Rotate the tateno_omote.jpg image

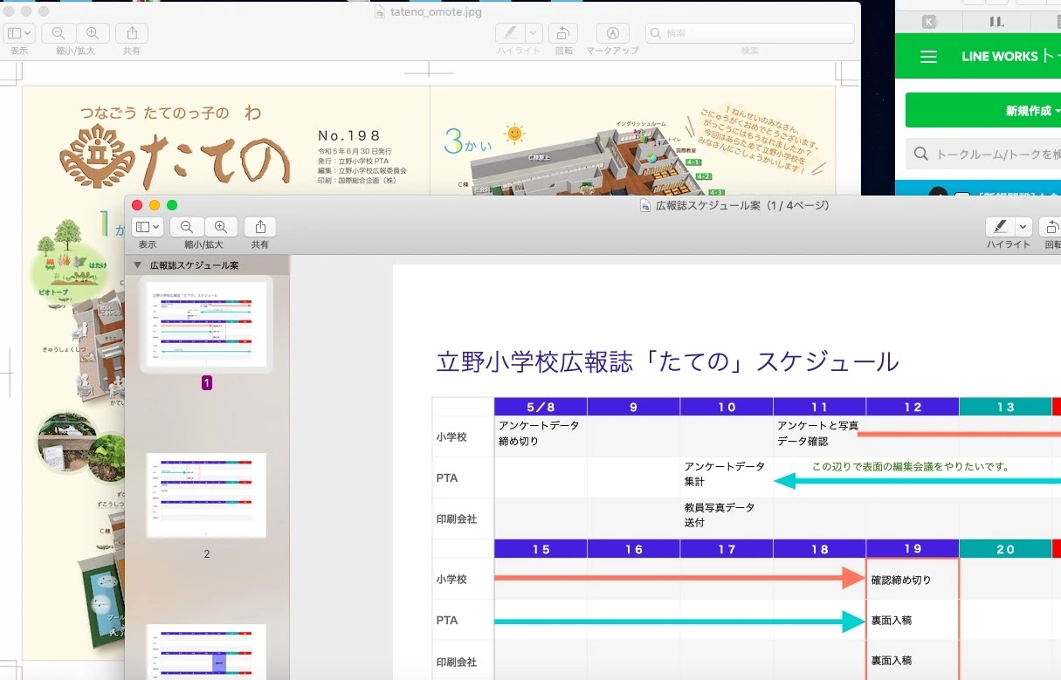(x=563, y=33)
